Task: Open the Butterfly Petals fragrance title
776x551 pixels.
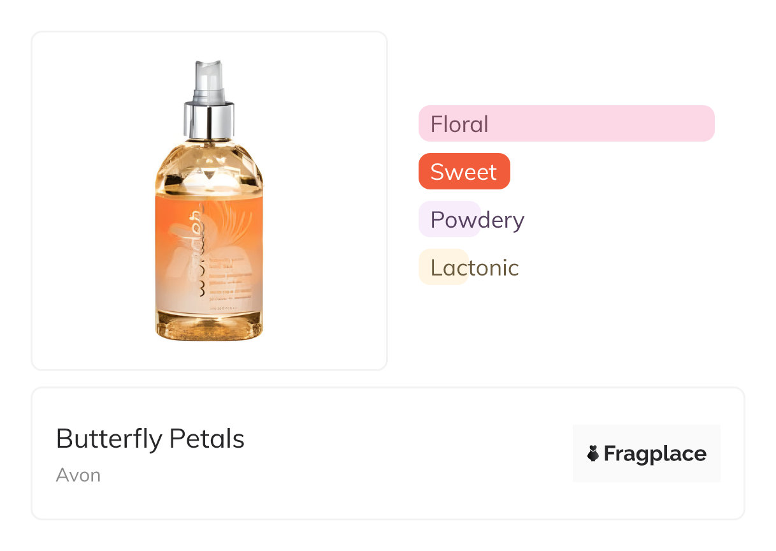Action: tap(150, 439)
